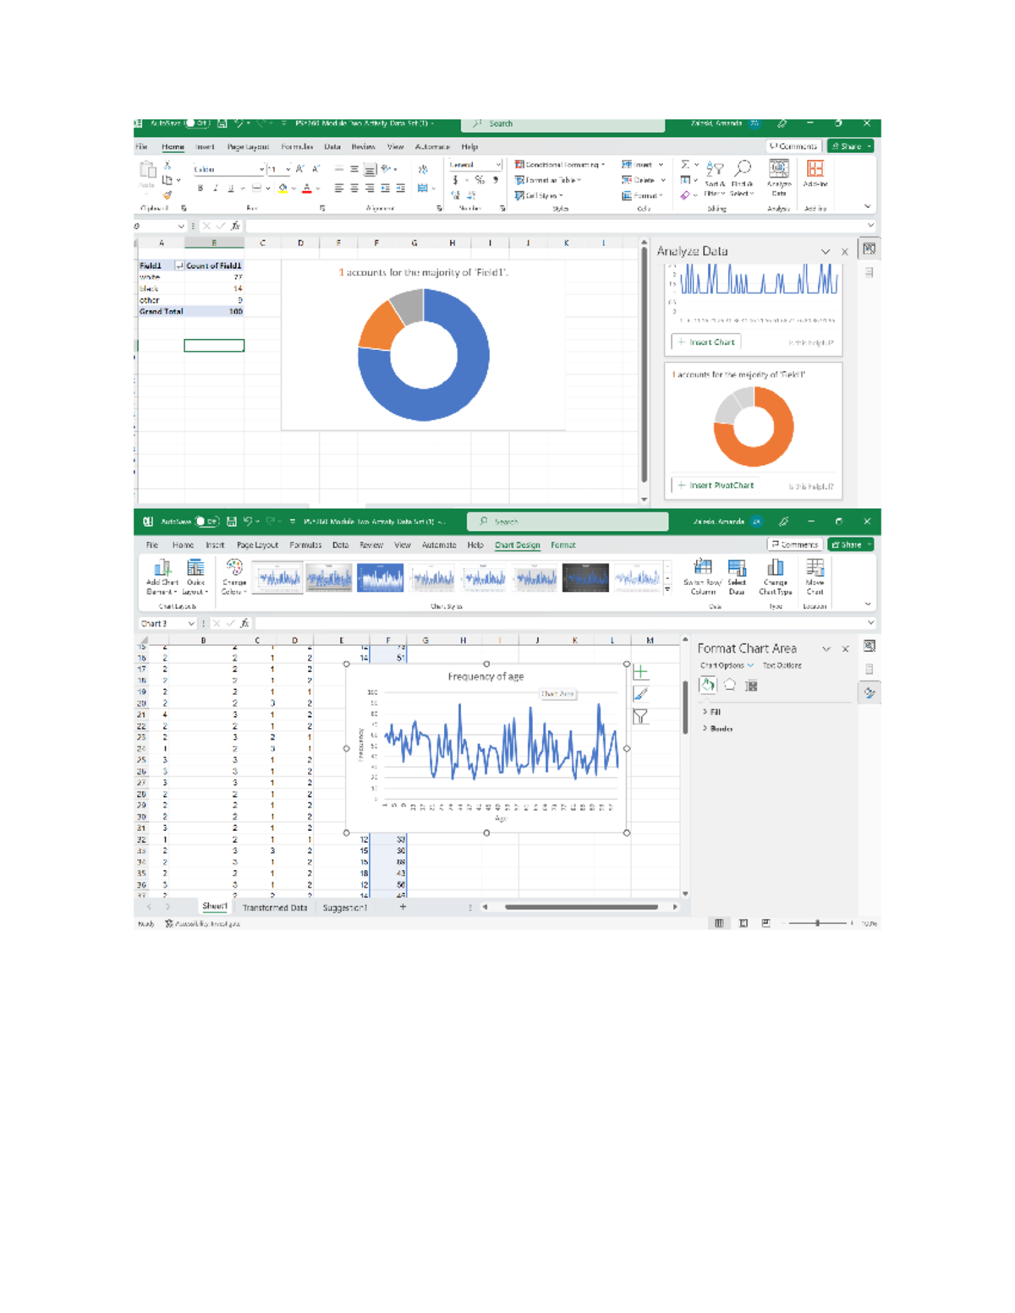1015x1313 pixels.
Task: Click the Insert PivotChart button
Action: (716, 485)
